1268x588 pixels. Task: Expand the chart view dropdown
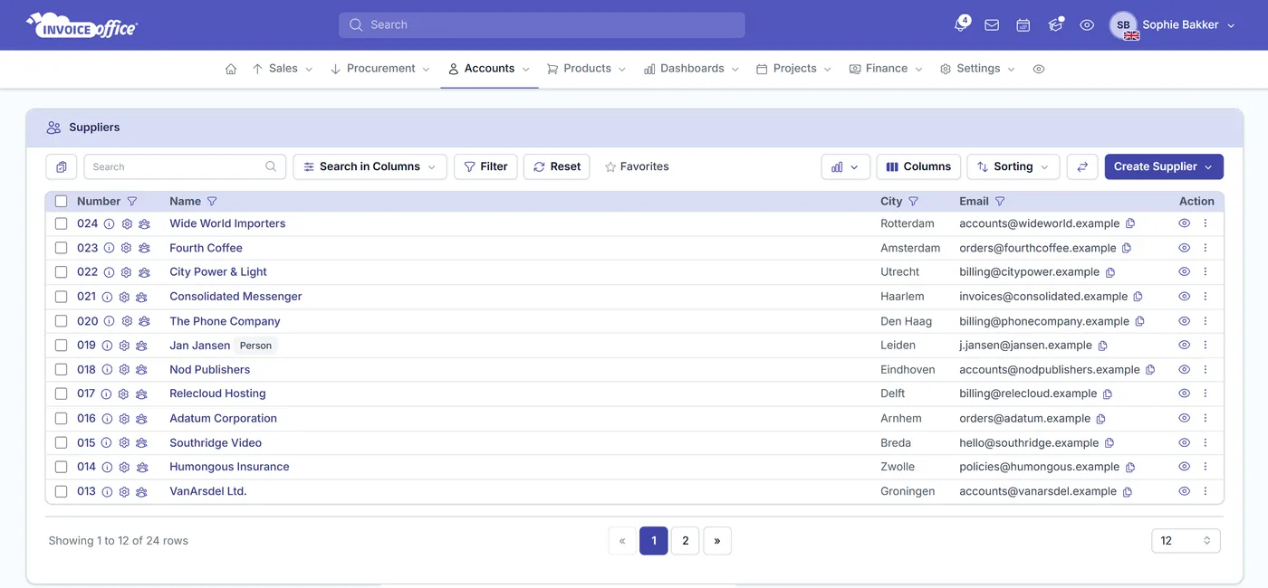point(846,166)
